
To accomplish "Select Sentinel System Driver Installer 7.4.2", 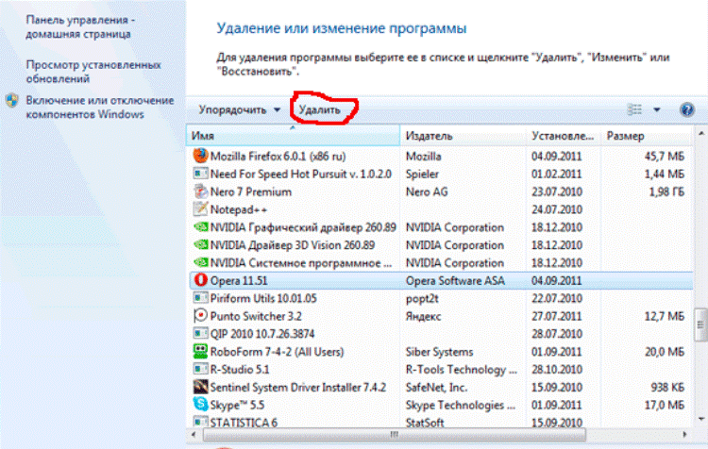I will [x=440, y=387].
